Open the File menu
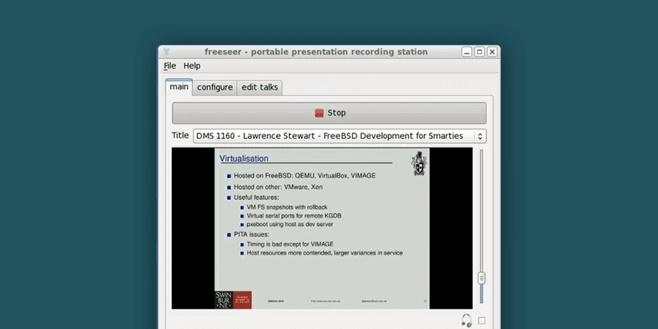 point(170,66)
